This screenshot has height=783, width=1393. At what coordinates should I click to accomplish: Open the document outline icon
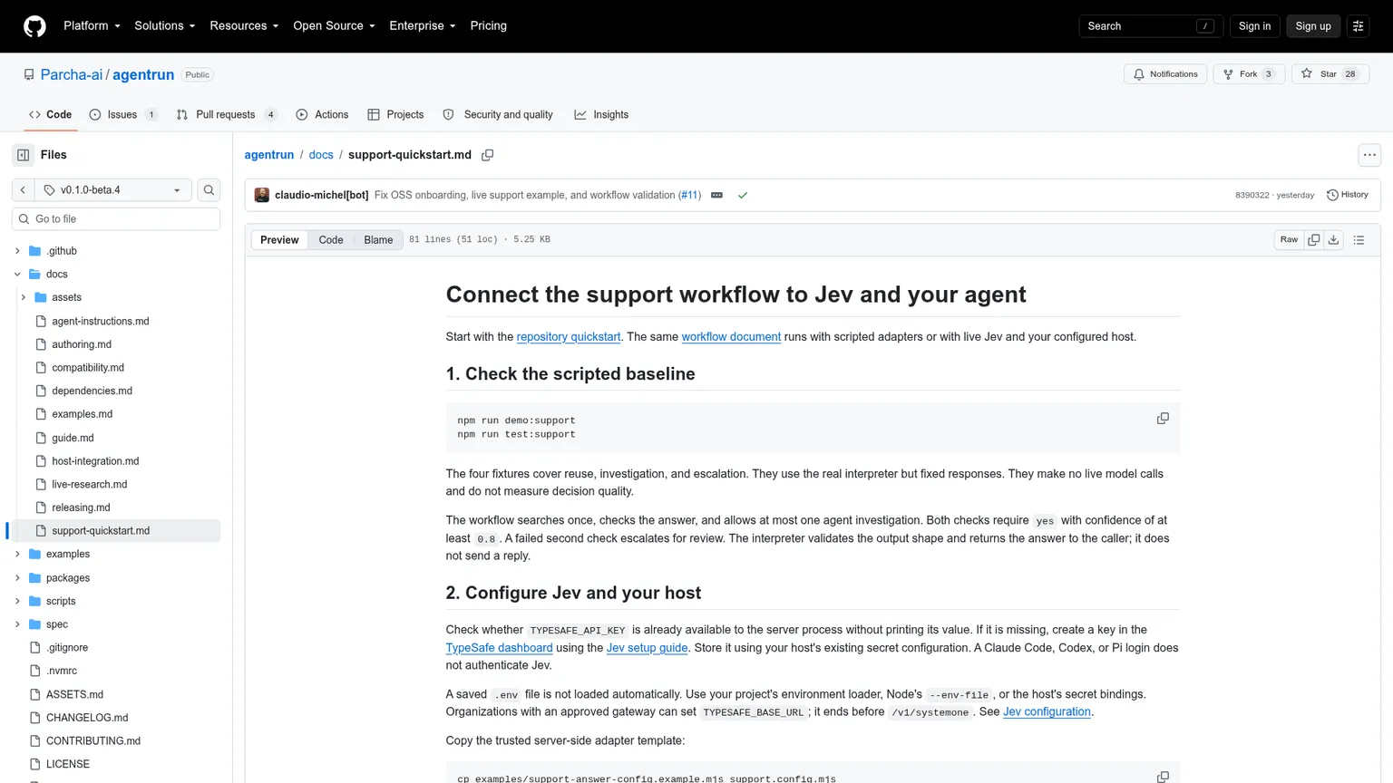(x=1359, y=240)
